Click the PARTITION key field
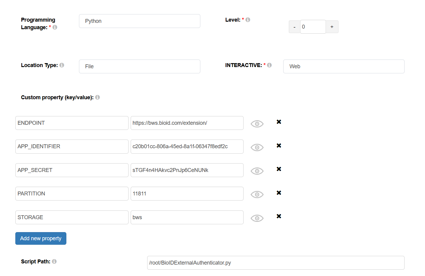 point(72,194)
